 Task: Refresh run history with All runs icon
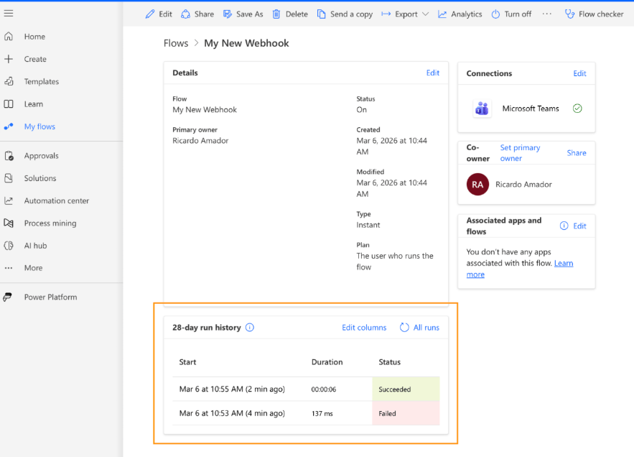pyautogui.click(x=405, y=328)
